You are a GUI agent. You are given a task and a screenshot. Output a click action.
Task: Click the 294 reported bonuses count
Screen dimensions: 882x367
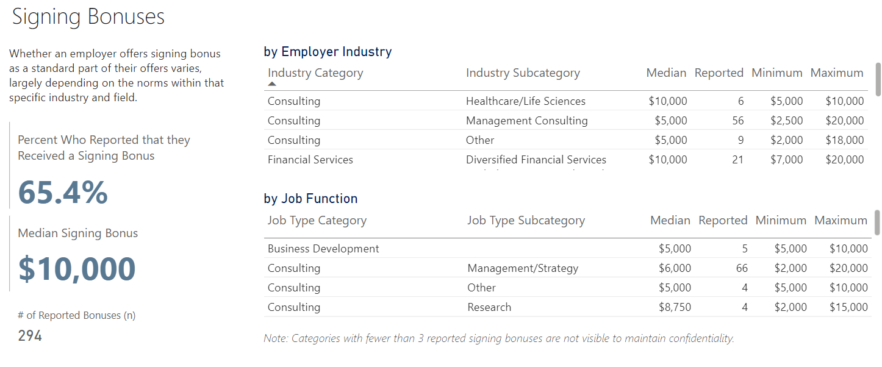(30, 335)
